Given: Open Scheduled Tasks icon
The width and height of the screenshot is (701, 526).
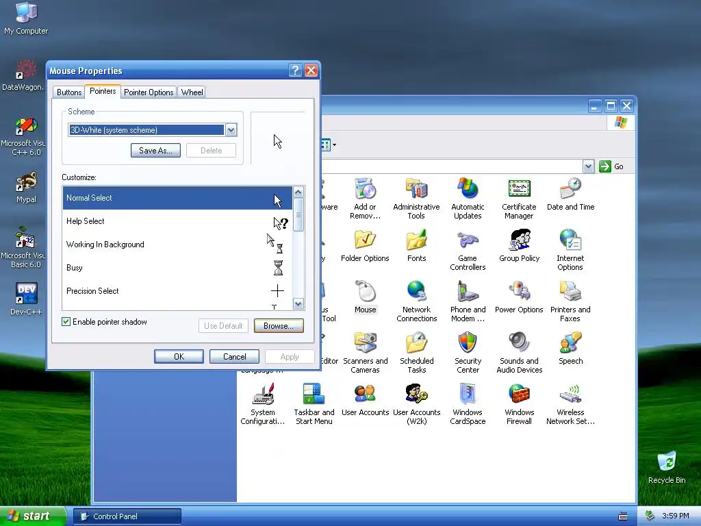Looking at the screenshot, I should pos(416,353).
